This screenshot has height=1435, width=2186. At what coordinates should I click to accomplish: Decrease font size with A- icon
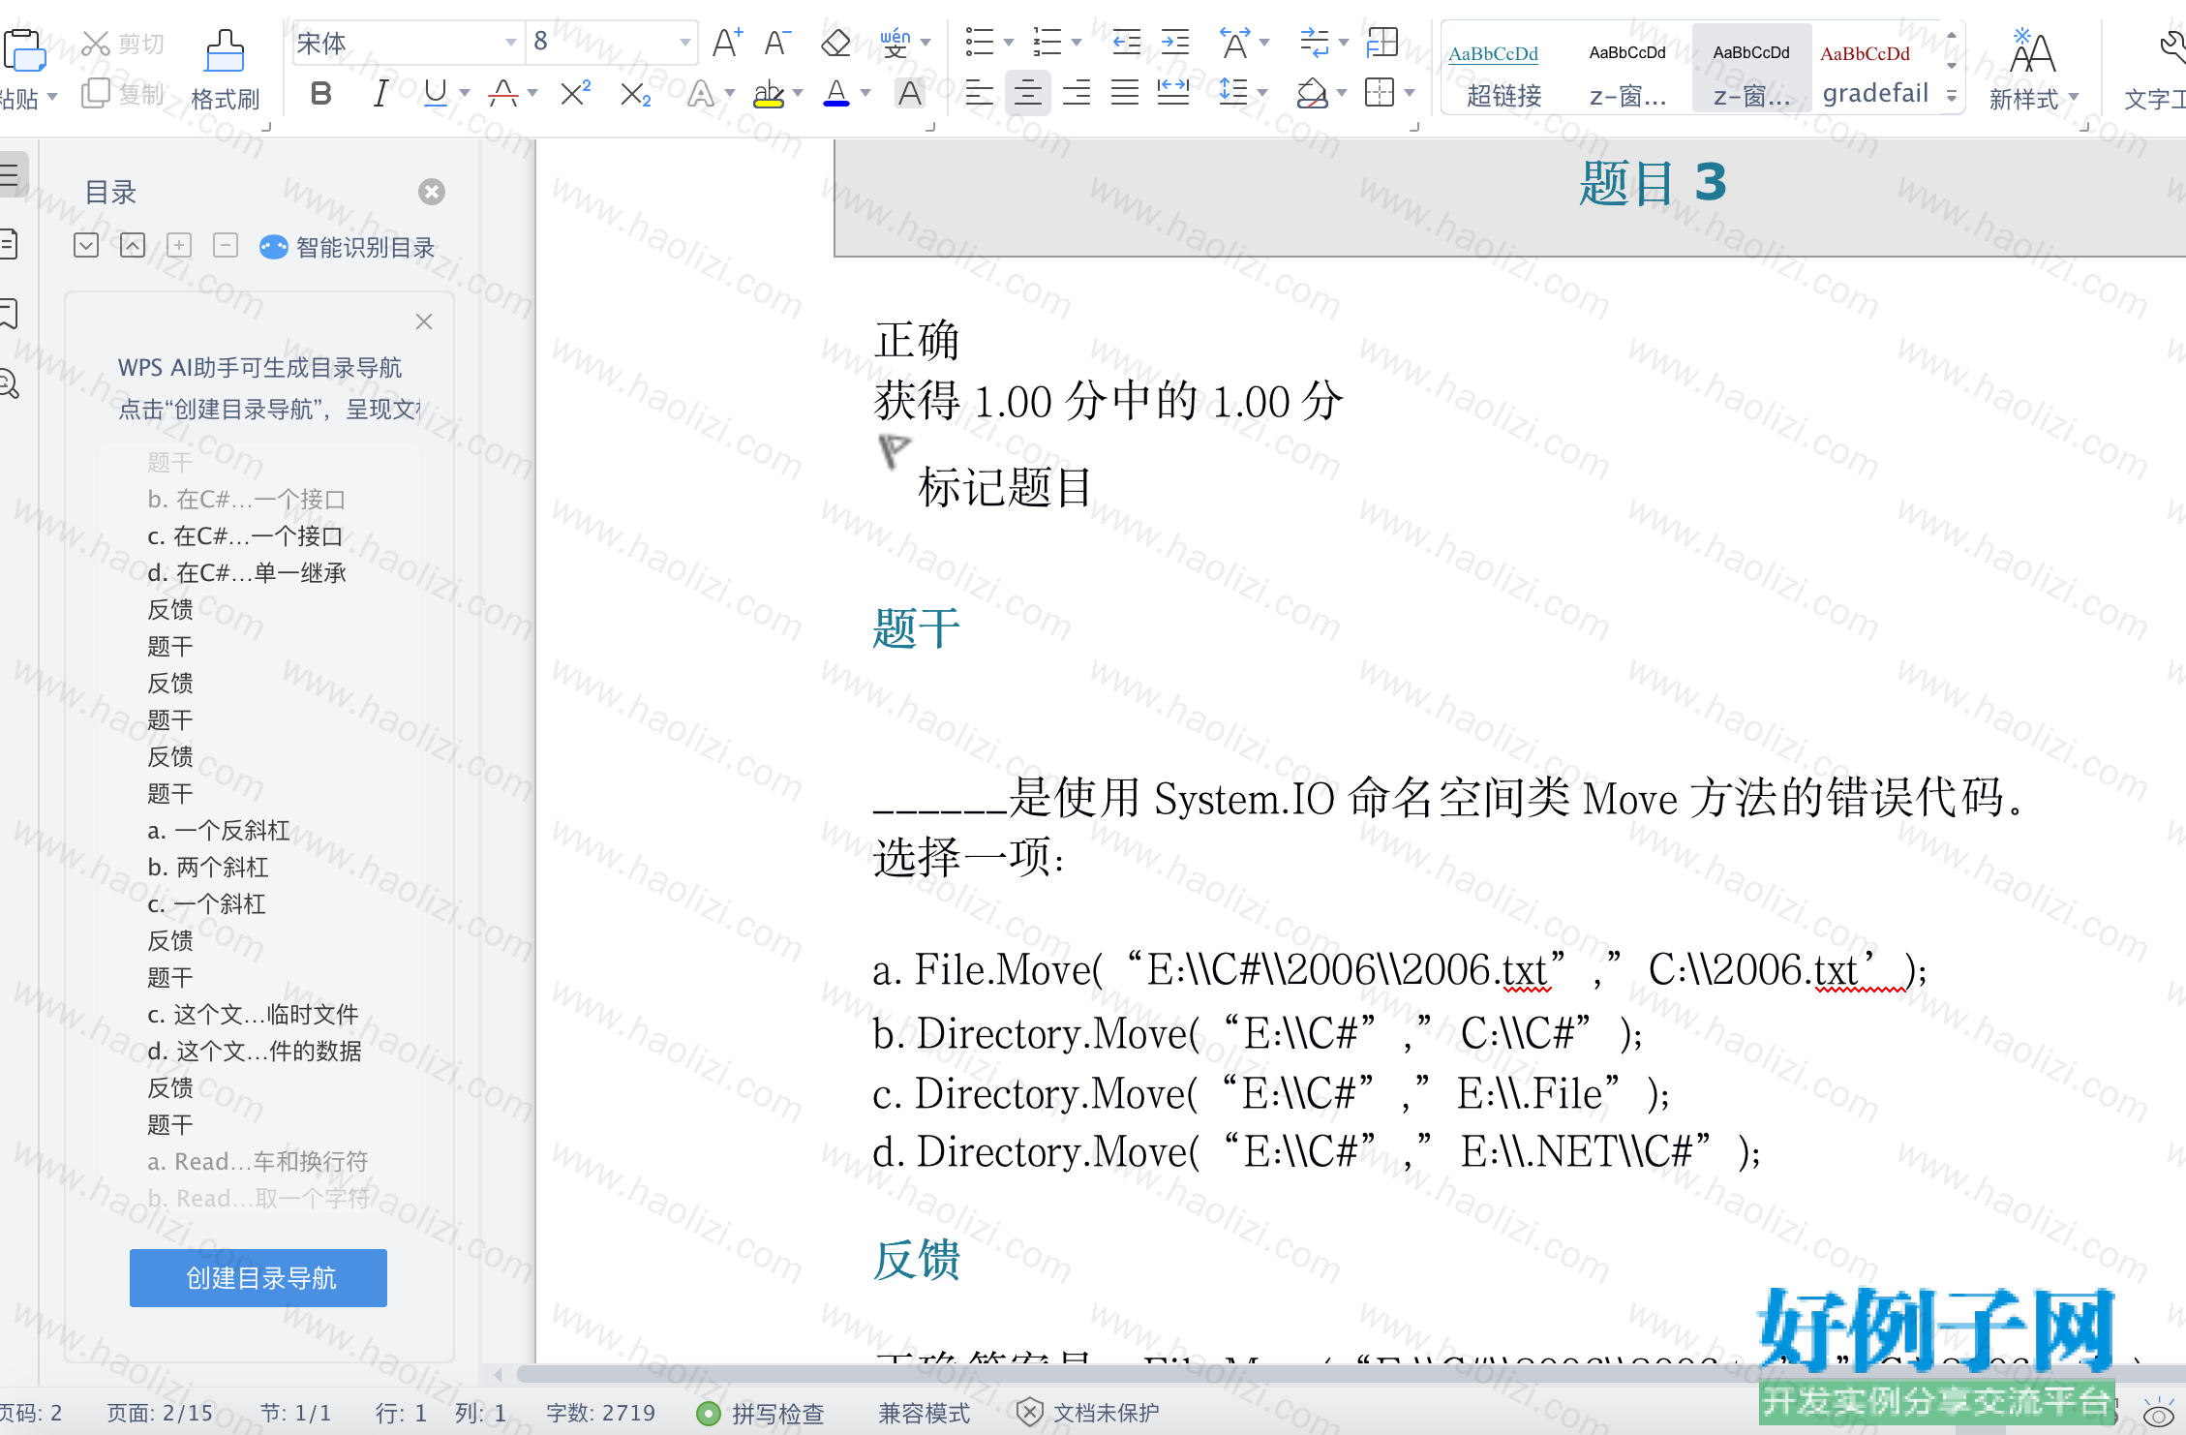[777, 43]
